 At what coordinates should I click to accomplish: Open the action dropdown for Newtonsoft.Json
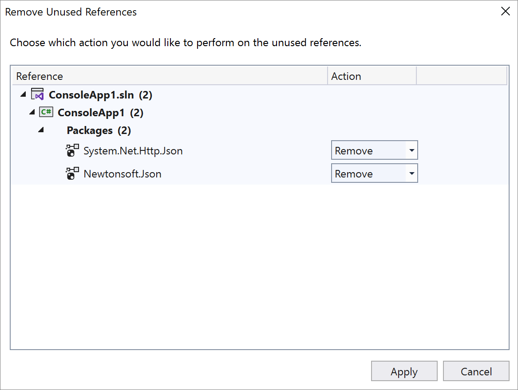click(x=411, y=173)
